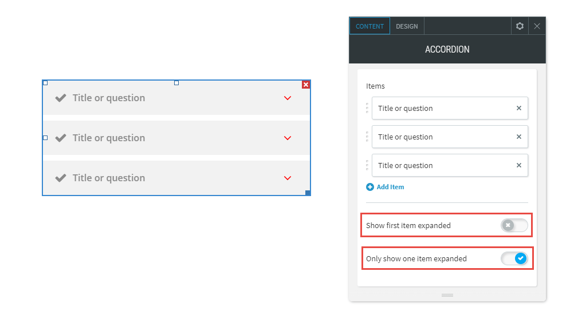The width and height of the screenshot is (574, 323).
Task: Switch to the Design tab
Action: click(x=407, y=26)
